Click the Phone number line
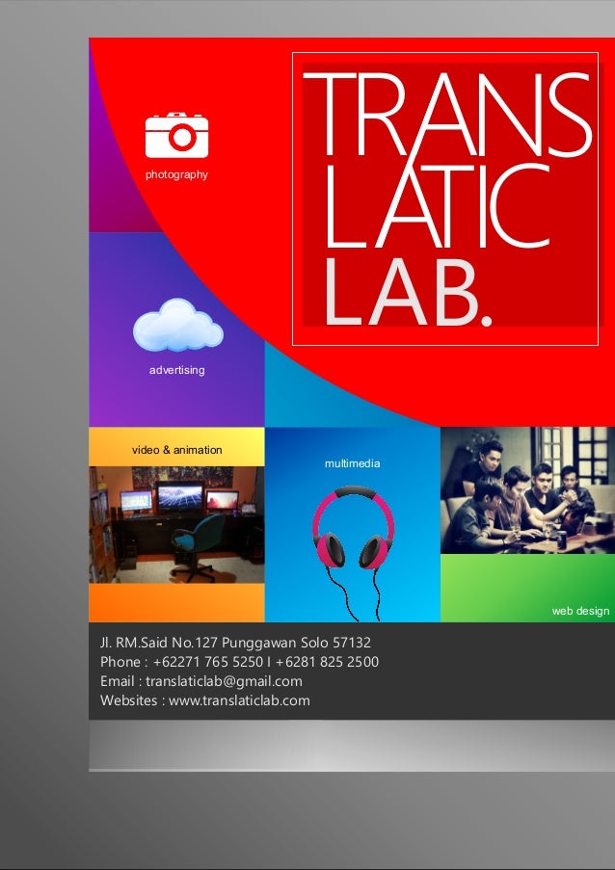The width and height of the screenshot is (615, 870). click(x=239, y=662)
